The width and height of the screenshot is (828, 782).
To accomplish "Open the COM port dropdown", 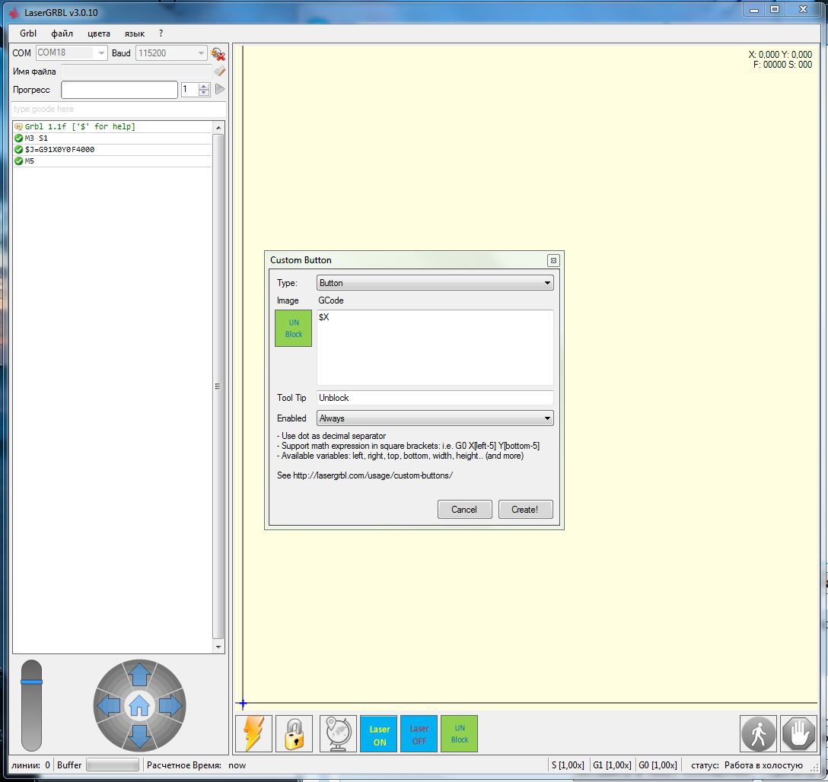I will tap(72, 53).
